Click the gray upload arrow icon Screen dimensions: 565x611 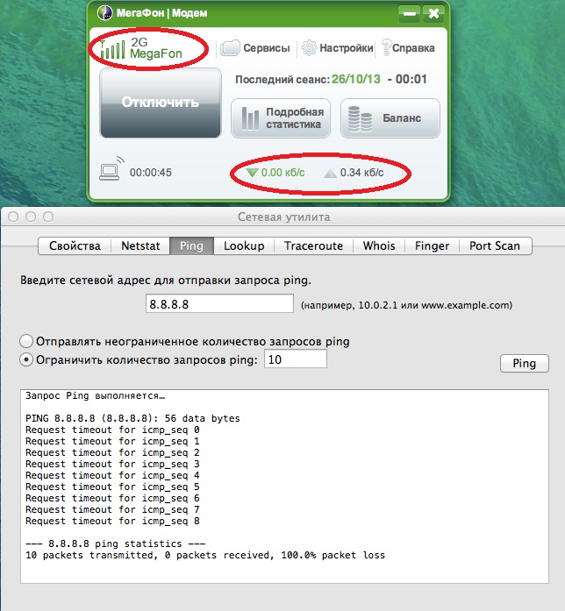(330, 173)
